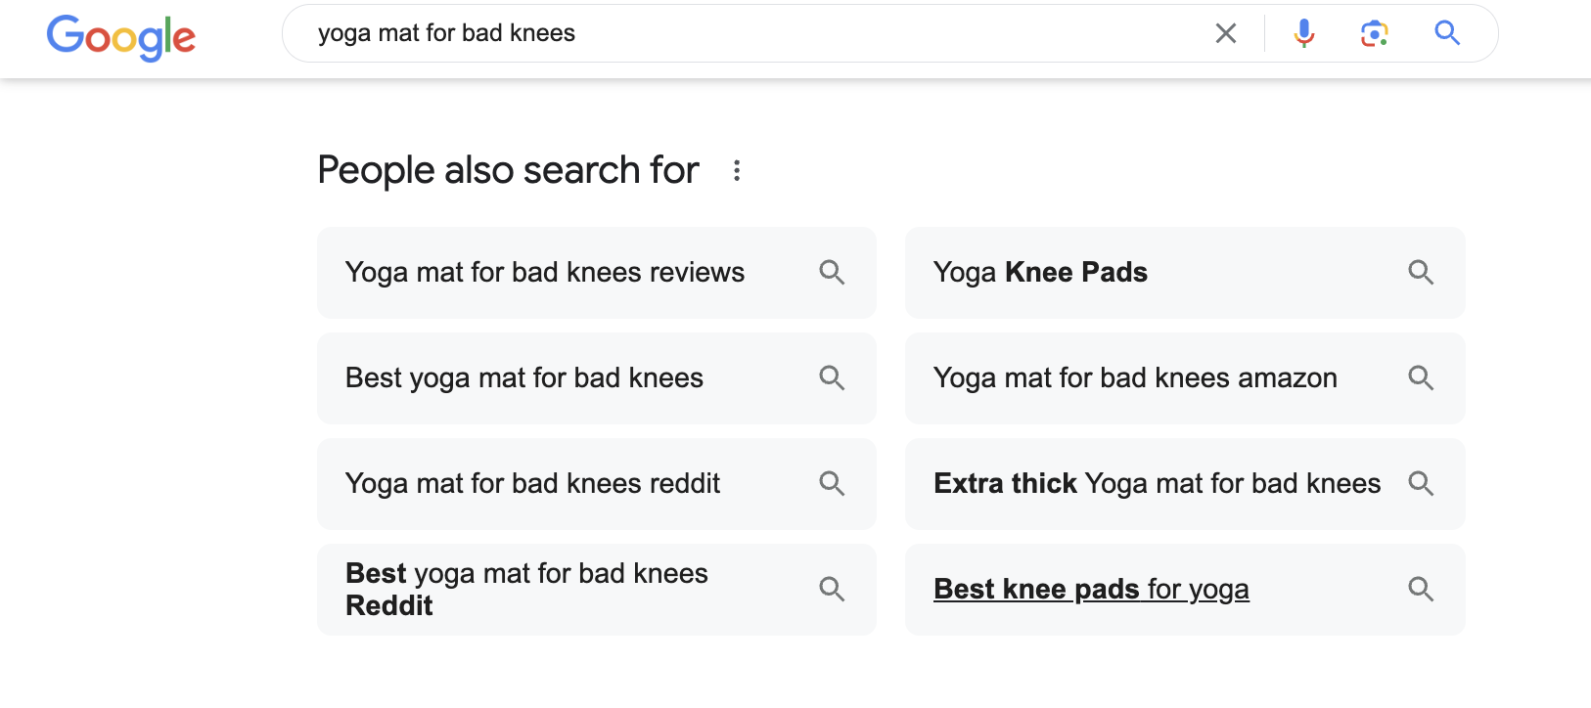Select Yoga Knee Pads suggestion
Viewport: 1591px width, 708px height.
click(1185, 273)
